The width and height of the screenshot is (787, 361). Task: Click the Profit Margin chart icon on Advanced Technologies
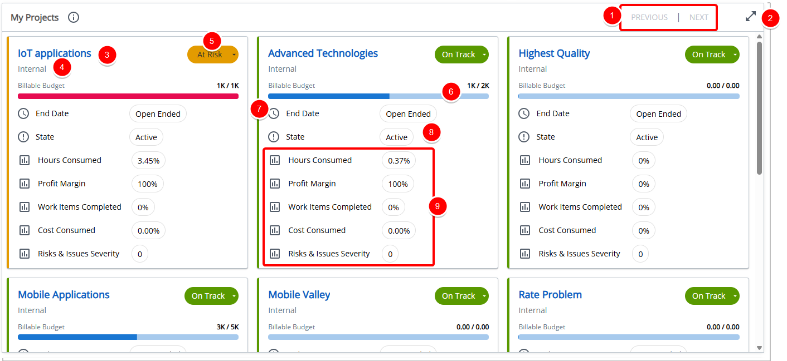coord(275,184)
